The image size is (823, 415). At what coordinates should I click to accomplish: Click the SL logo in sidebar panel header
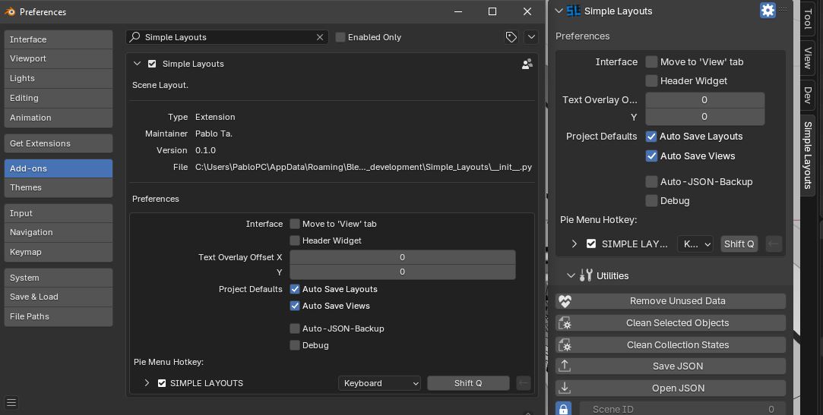[x=573, y=11]
